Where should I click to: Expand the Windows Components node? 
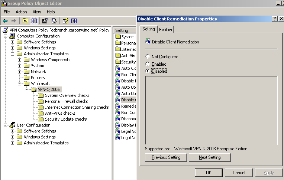(x=20, y=60)
